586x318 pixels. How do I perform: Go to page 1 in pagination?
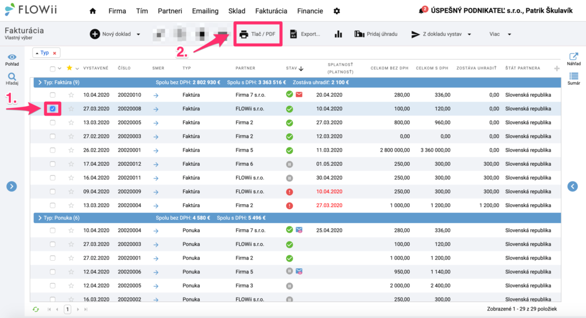click(x=68, y=309)
